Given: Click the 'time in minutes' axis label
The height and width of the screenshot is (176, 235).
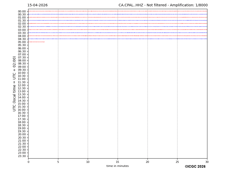Looking at the screenshot, I should (x=117, y=166).
